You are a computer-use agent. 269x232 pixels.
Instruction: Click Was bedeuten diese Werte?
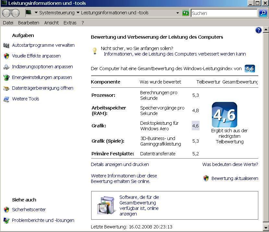tap(230, 164)
